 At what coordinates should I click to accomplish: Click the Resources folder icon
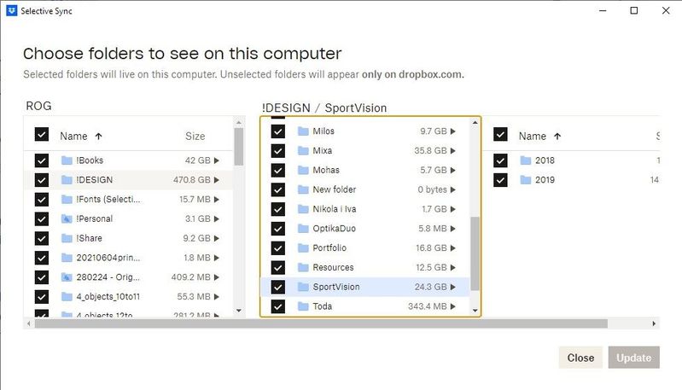click(x=303, y=267)
